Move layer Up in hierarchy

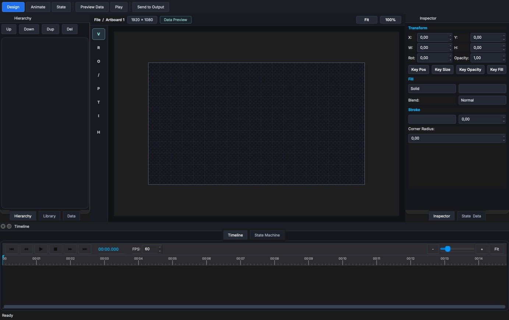pyautogui.click(x=9, y=29)
